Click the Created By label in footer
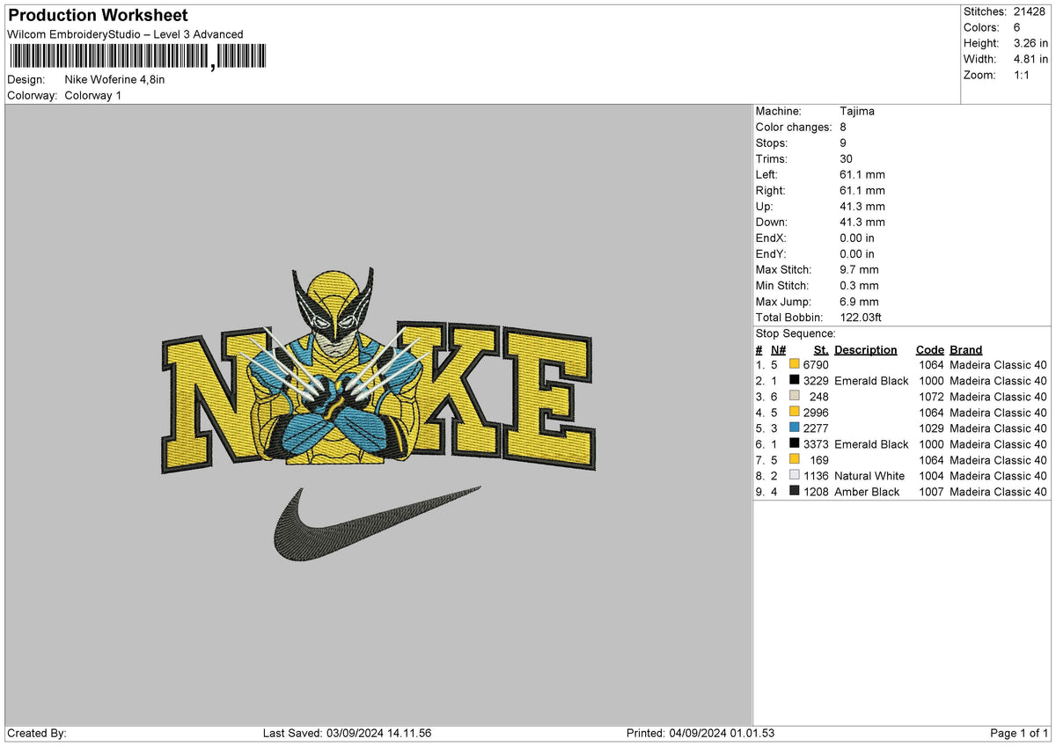 click(37, 733)
